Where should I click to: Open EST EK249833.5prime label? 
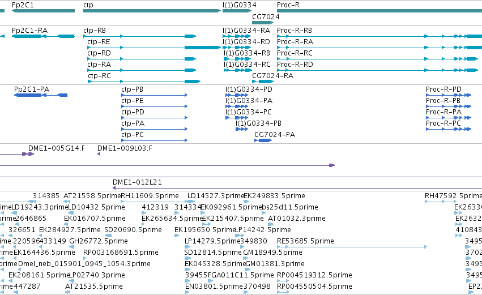pyautogui.click(x=274, y=196)
